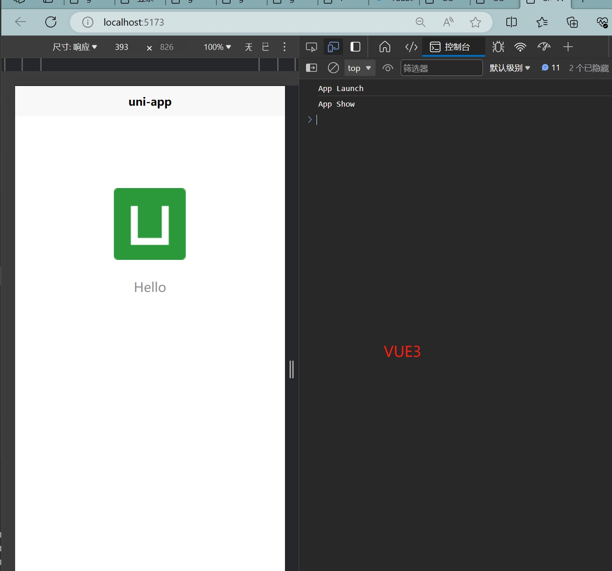Open the Elements panel code icon
Viewport: 612px width, 571px height.
pyautogui.click(x=411, y=47)
